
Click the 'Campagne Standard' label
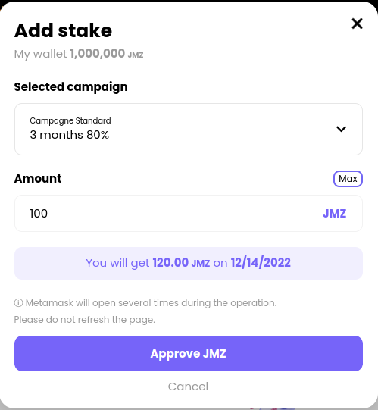70,120
